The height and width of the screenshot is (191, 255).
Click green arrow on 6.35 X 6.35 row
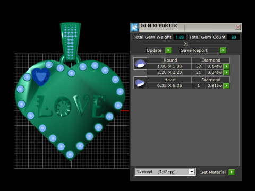(x=226, y=86)
